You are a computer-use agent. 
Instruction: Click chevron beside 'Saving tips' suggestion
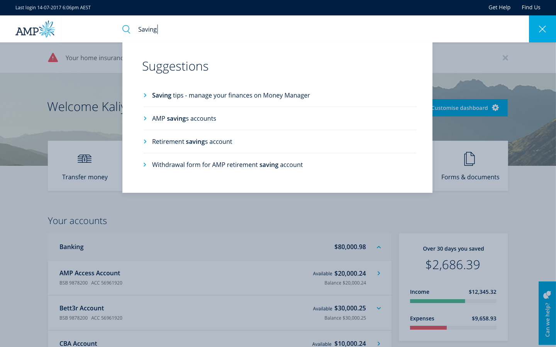click(x=145, y=95)
